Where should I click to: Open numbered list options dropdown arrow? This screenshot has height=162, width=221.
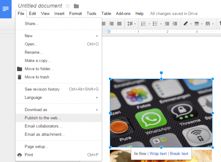pos(149,24)
